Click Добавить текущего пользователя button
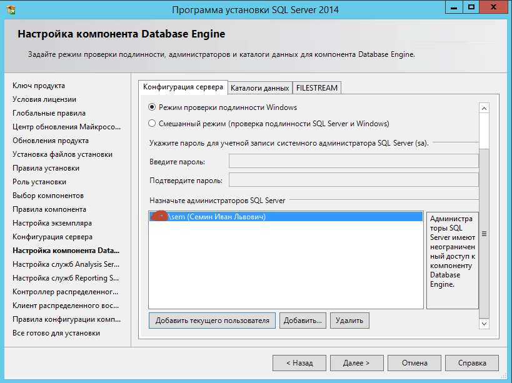 click(x=212, y=321)
